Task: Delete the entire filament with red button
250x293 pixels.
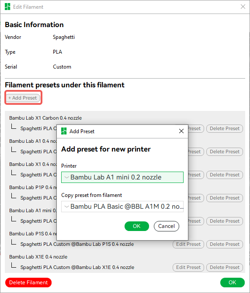Action: (28, 283)
